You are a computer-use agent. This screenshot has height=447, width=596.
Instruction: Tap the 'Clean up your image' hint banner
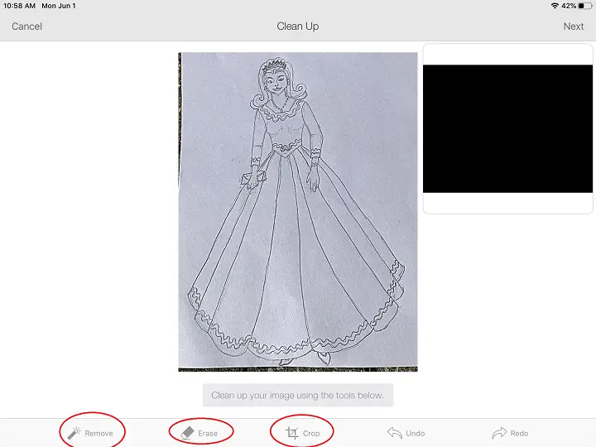click(x=298, y=396)
